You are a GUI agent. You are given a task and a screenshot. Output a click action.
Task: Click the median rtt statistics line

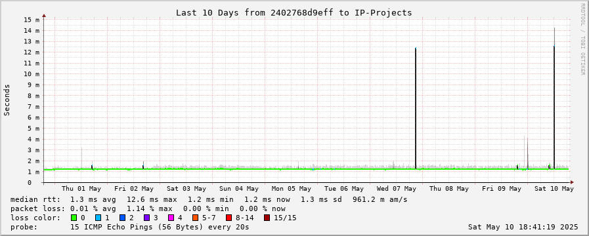[x=209, y=199]
